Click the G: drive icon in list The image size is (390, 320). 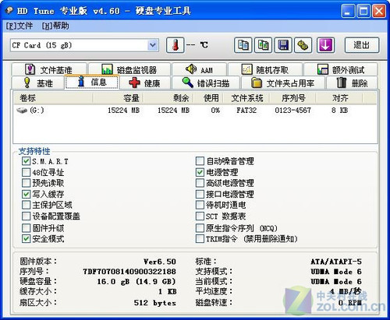[22, 111]
